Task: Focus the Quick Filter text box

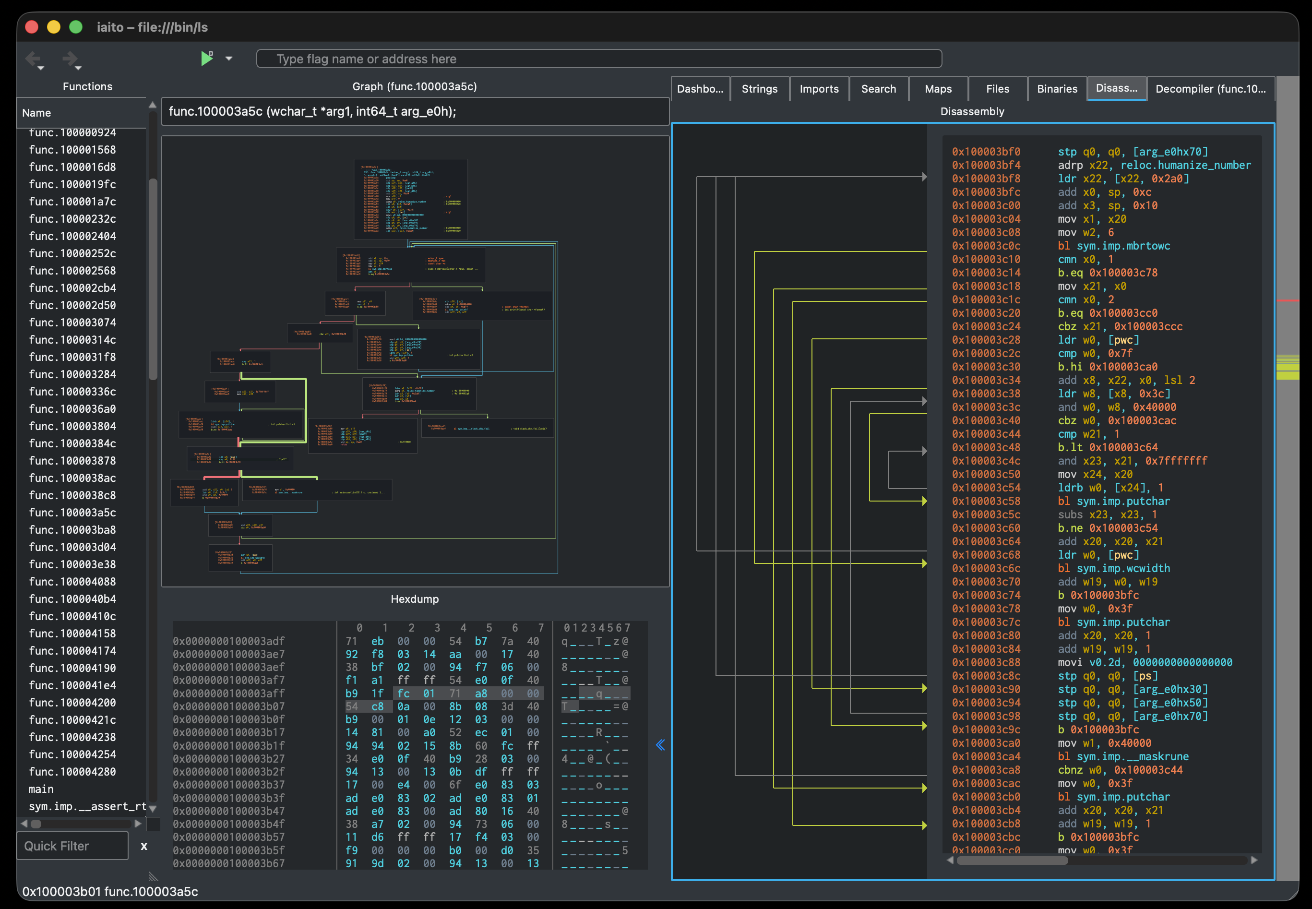Action: pos(72,846)
